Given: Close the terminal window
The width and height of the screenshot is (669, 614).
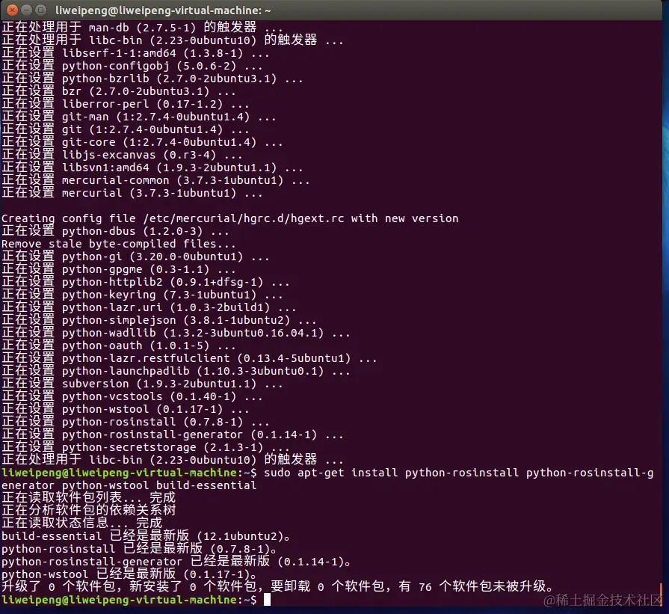Looking at the screenshot, I should (13, 10).
